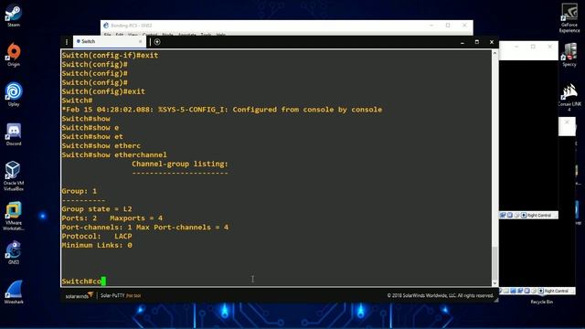Click the 'Switch#co' command prompt line
Viewport: 585px width, 329px height.
(x=84, y=281)
